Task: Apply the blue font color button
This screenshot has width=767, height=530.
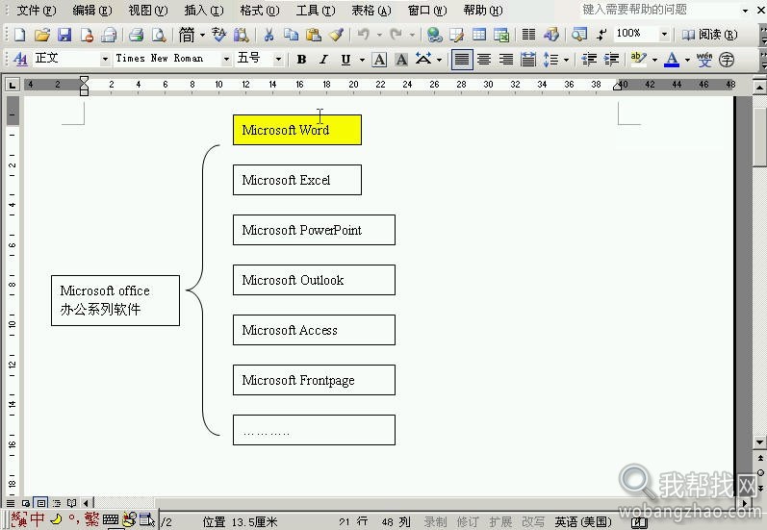Action: [x=672, y=60]
